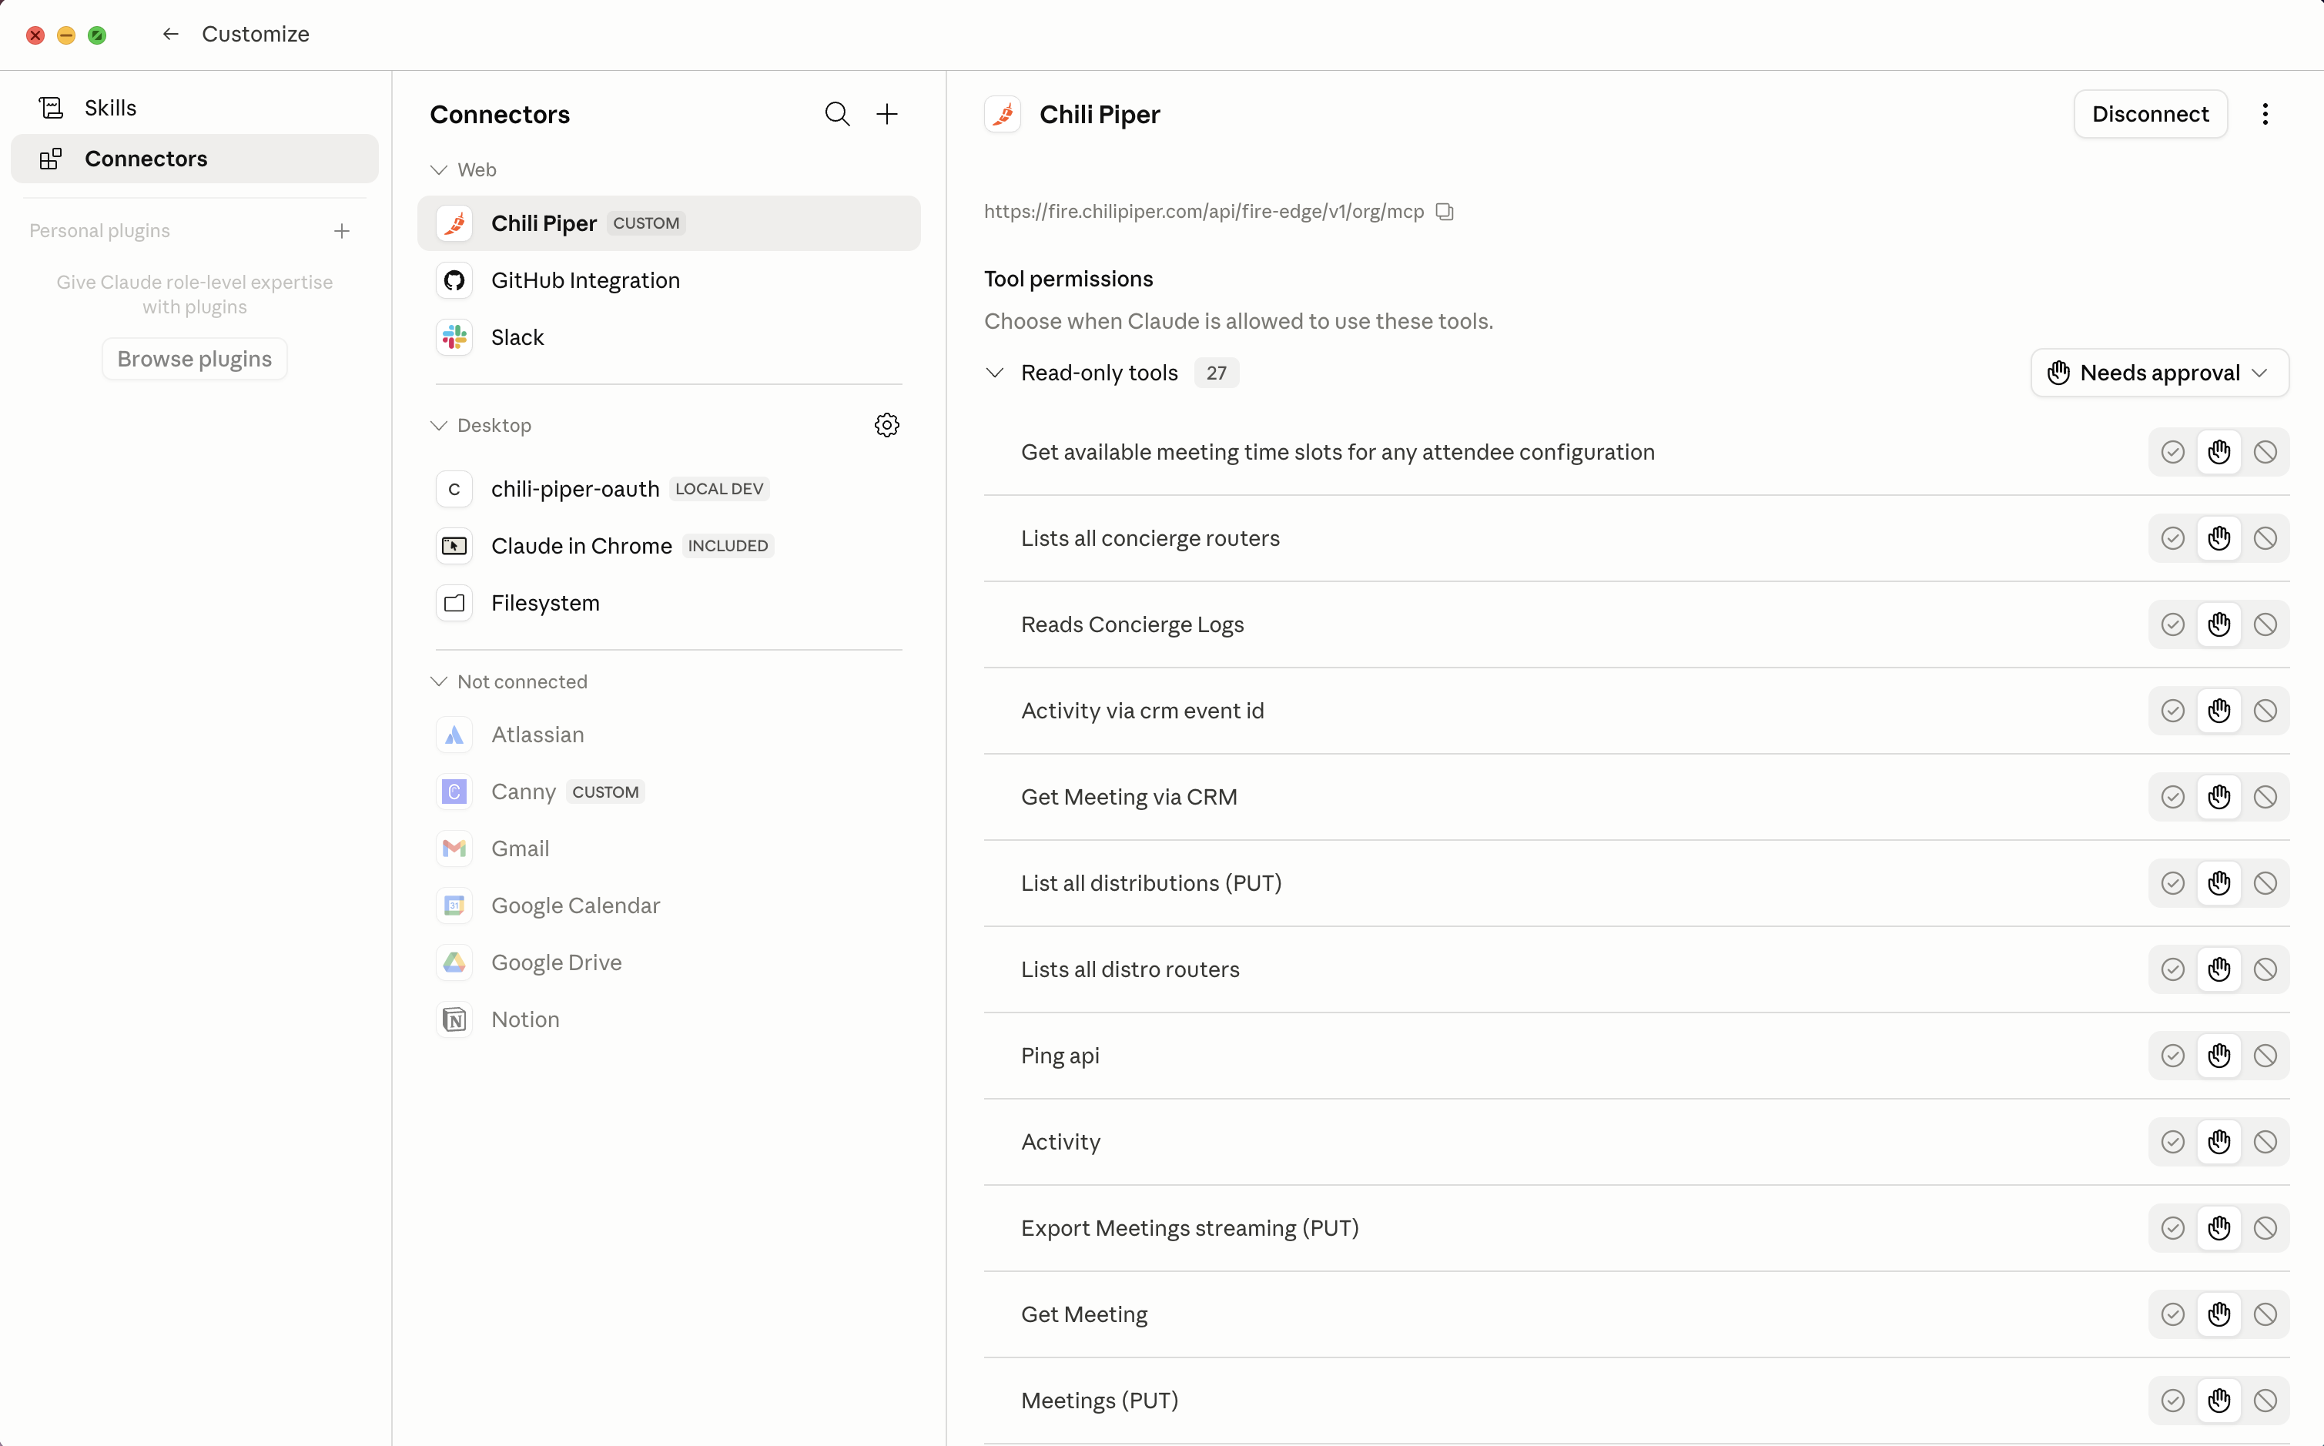
Task: Open the Needs approval dropdown
Action: pos(2159,373)
